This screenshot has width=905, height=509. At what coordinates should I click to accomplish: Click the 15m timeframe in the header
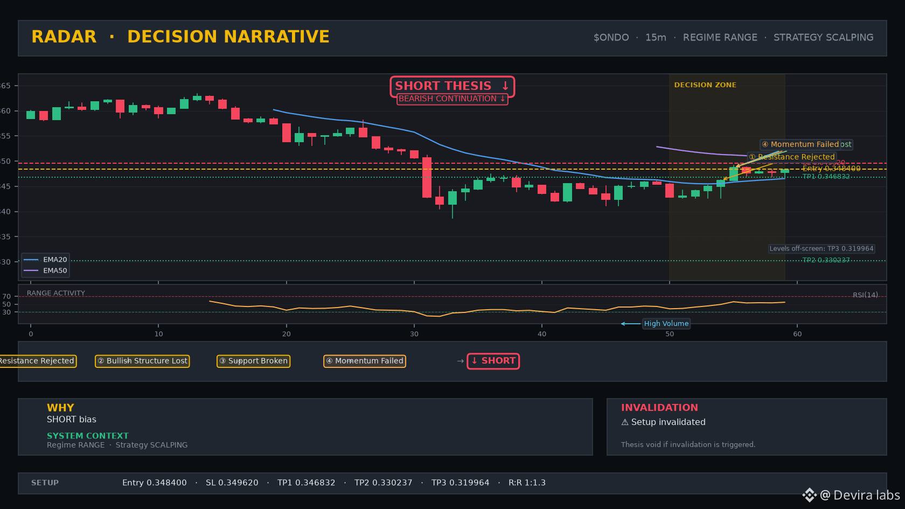pyautogui.click(x=656, y=38)
